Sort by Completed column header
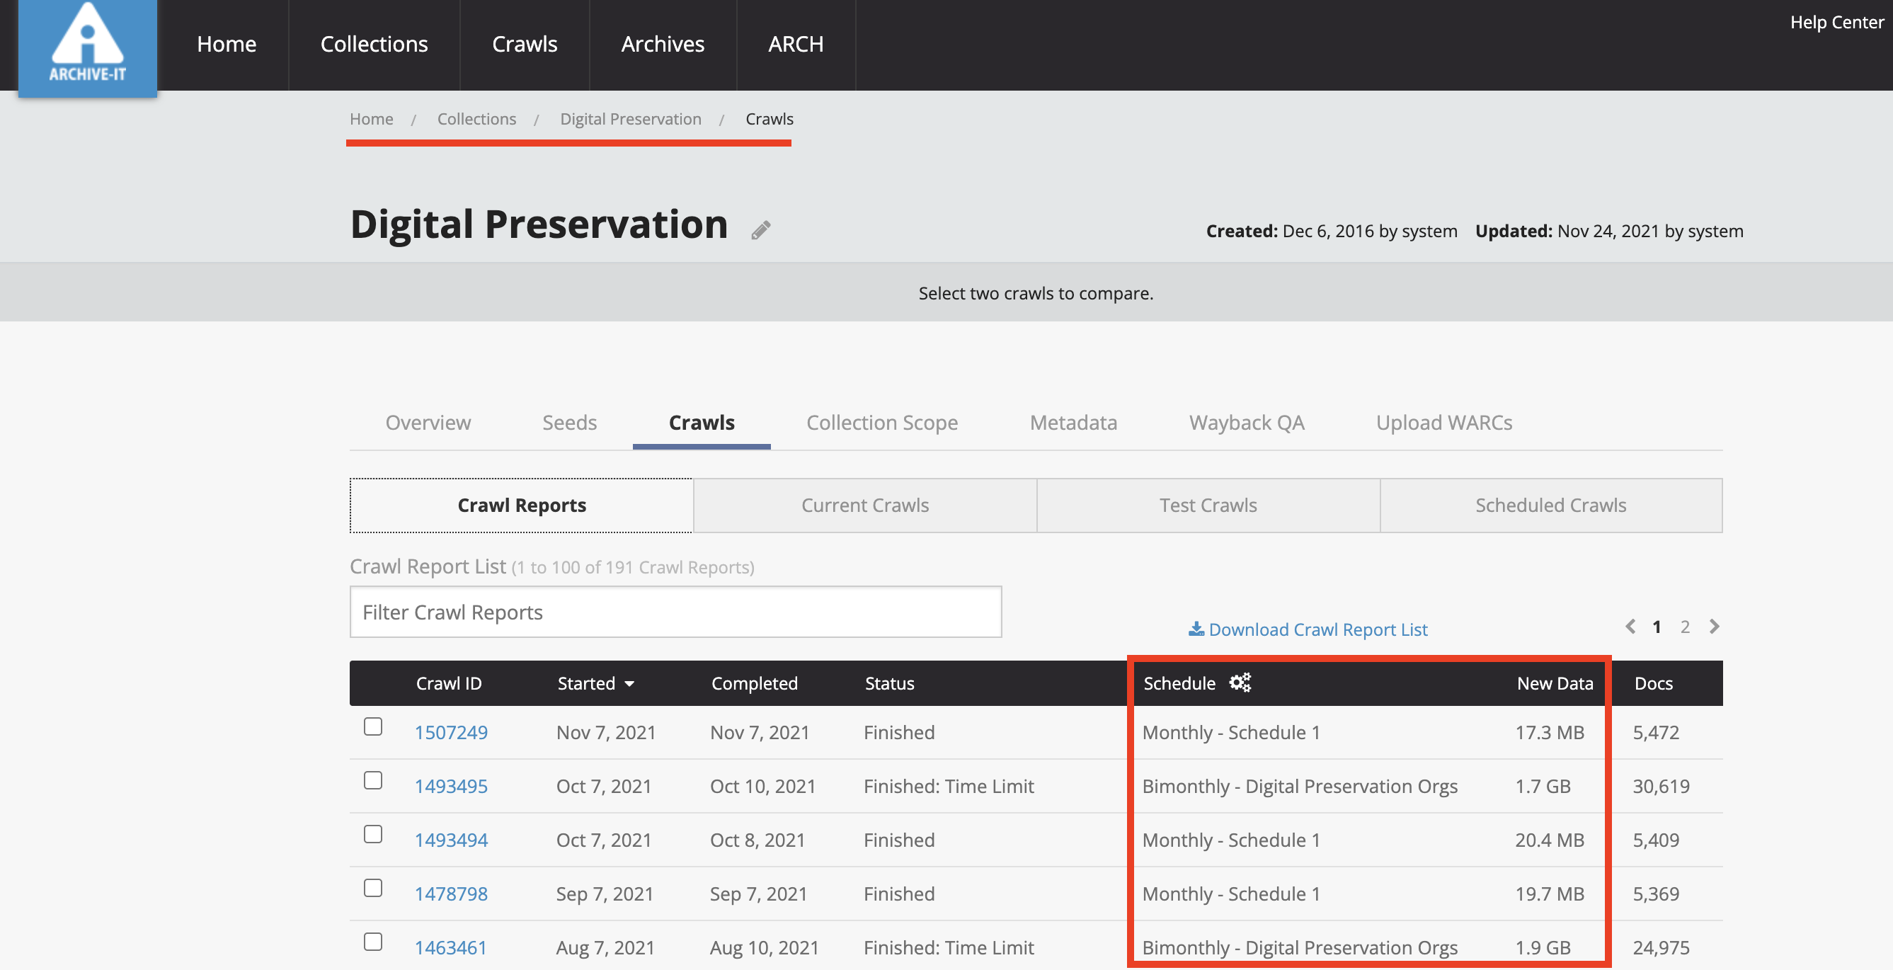The image size is (1893, 970). [x=754, y=683]
